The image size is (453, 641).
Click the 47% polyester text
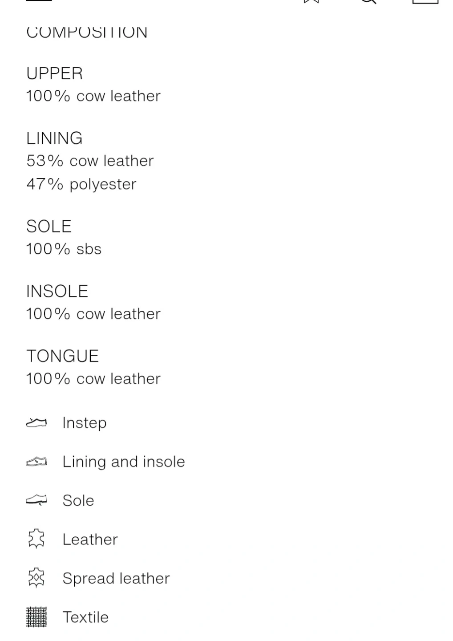click(81, 184)
